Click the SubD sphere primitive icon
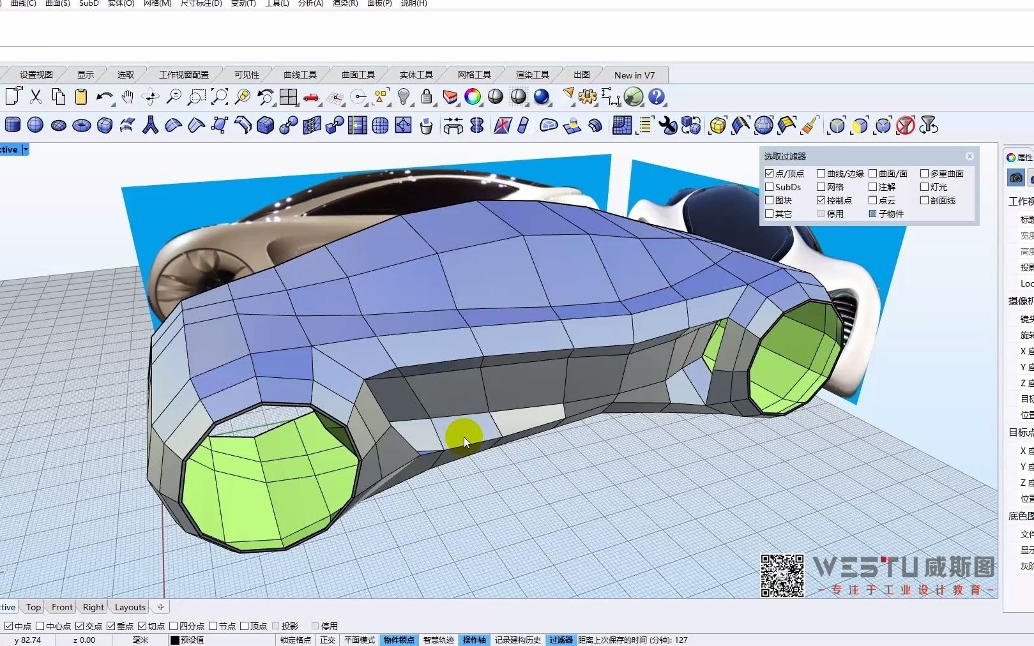 (36, 126)
